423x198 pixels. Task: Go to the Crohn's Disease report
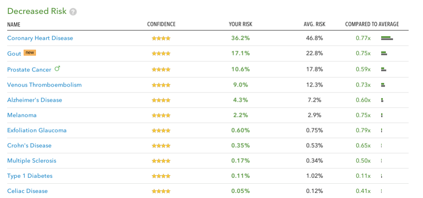(29, 146)
